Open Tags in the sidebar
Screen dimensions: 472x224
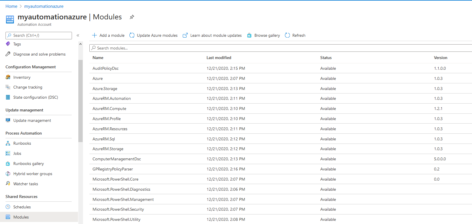tap(17, 44)
